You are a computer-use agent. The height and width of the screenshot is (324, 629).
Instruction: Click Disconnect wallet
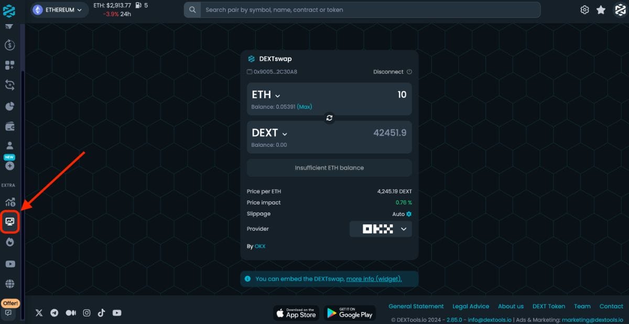pyautogui.click(x=393, y=72)
